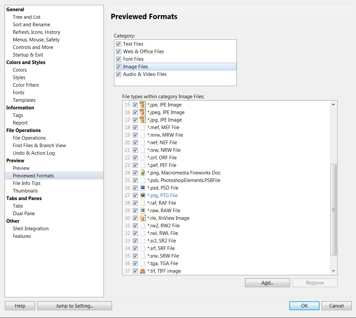This screenshot has height=318, width=356.
Task: Click the XnView icon beside *.jpeg entry
Action: (x=143, y=112)
